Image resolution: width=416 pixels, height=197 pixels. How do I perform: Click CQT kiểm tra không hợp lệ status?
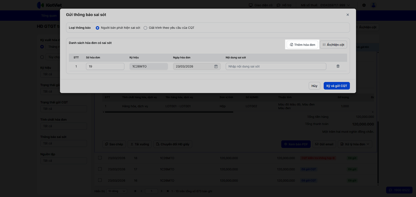click(318, 158)
